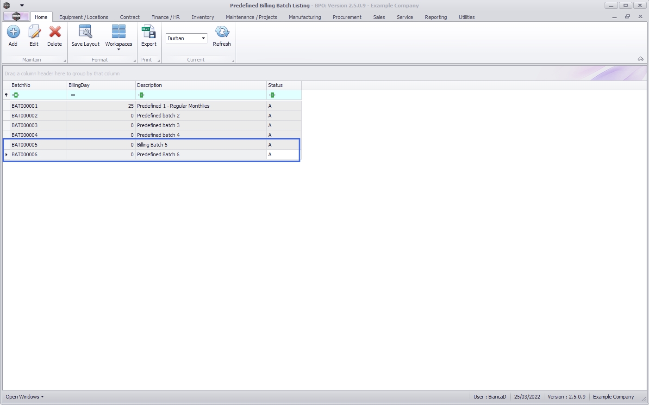Open the Contract tab

point(130,17)
